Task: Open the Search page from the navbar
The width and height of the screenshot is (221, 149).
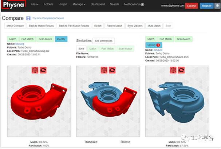Action: pyautogui.click(x=114, y=4)
